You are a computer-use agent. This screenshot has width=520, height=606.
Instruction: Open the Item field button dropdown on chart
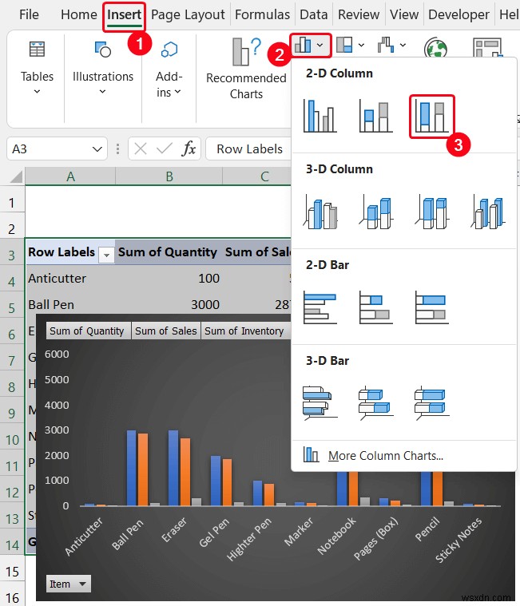pos(69,584)
